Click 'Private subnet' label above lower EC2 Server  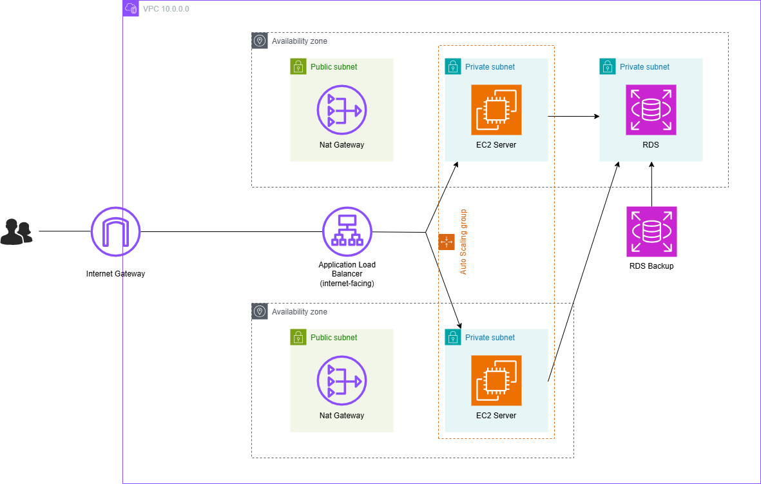[490, 338]
